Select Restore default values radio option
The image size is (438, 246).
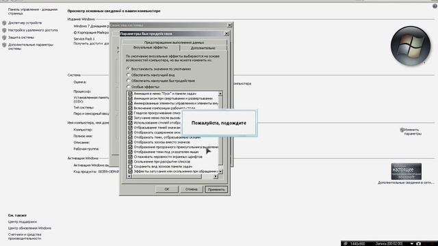[x=128, y=68]
